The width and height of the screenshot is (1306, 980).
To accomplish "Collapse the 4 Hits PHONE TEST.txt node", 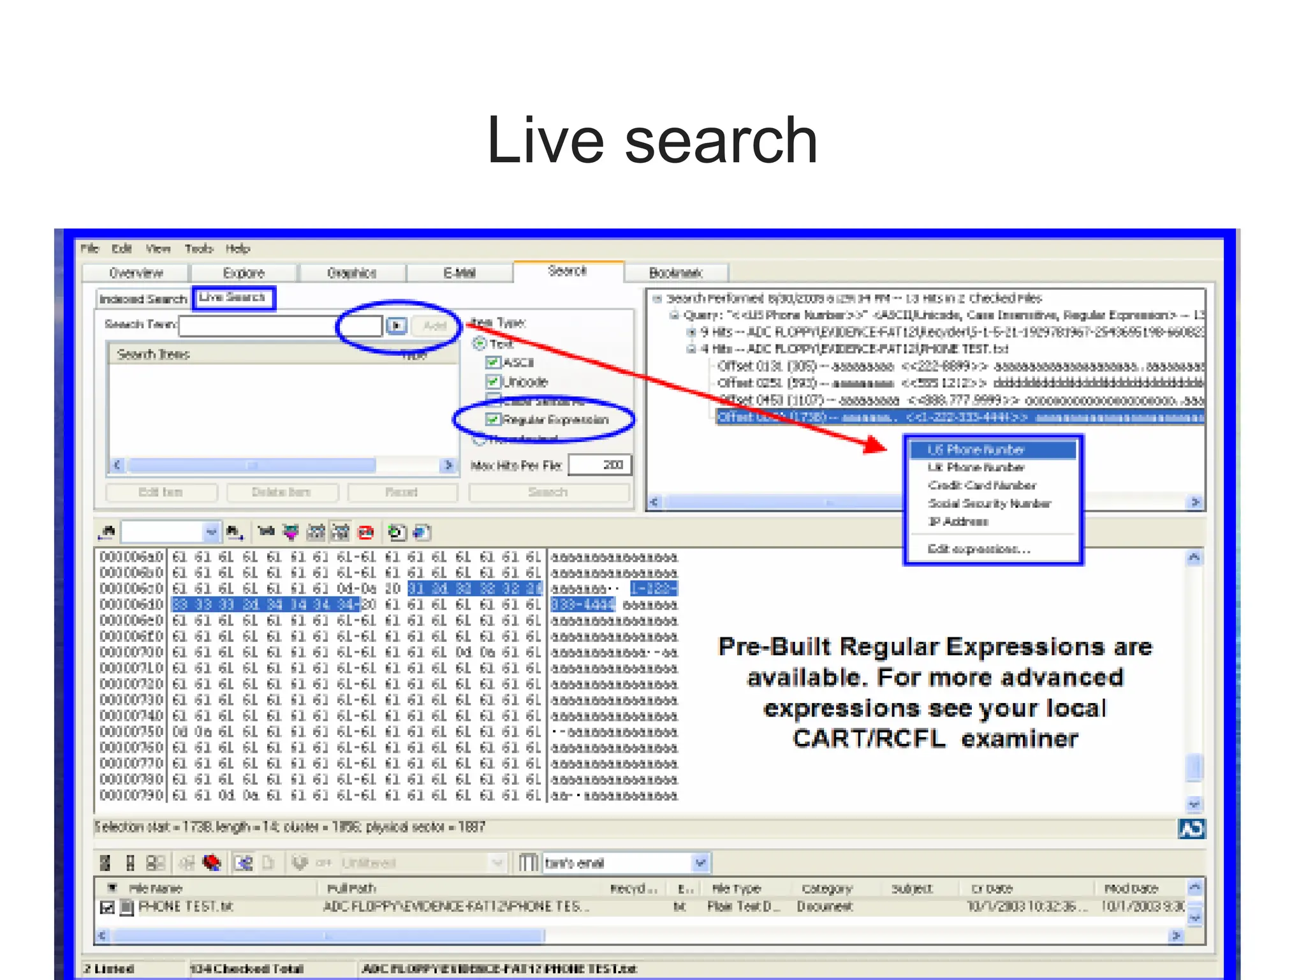I will [691, 349].
